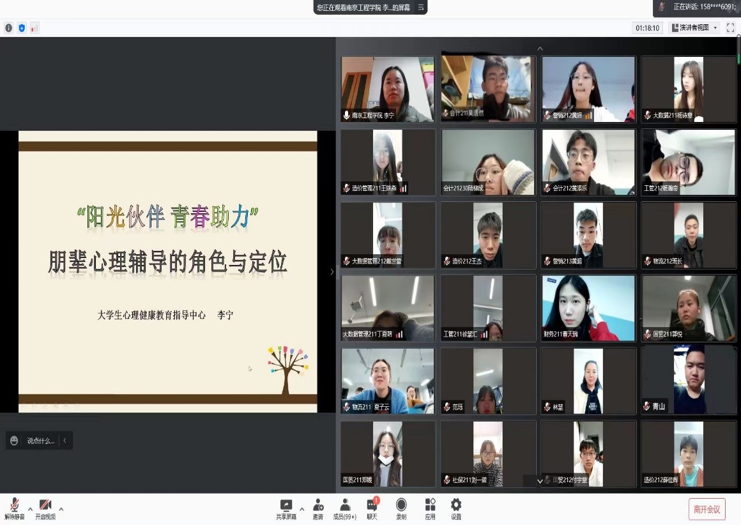The width and height of the screenshot is (741, 525).
Task: Open the Members (成员) list
Action: coord(345,506)
